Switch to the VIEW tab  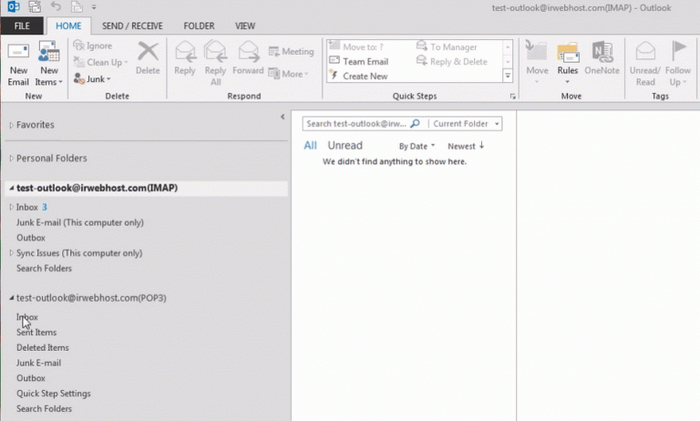coord(245,26)
